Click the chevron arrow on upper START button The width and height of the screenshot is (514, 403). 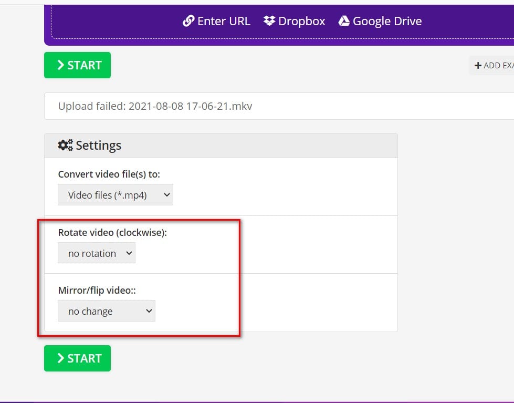(60, 65)
